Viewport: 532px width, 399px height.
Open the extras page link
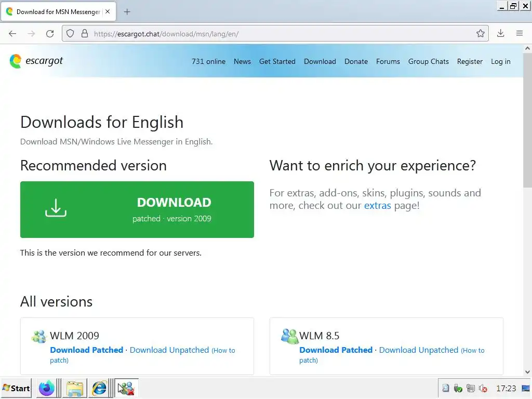[x=377, y=205]
